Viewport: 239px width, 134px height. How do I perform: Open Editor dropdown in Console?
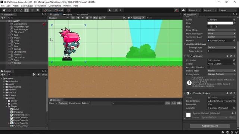pyautogui.click(x=86, y=103)
